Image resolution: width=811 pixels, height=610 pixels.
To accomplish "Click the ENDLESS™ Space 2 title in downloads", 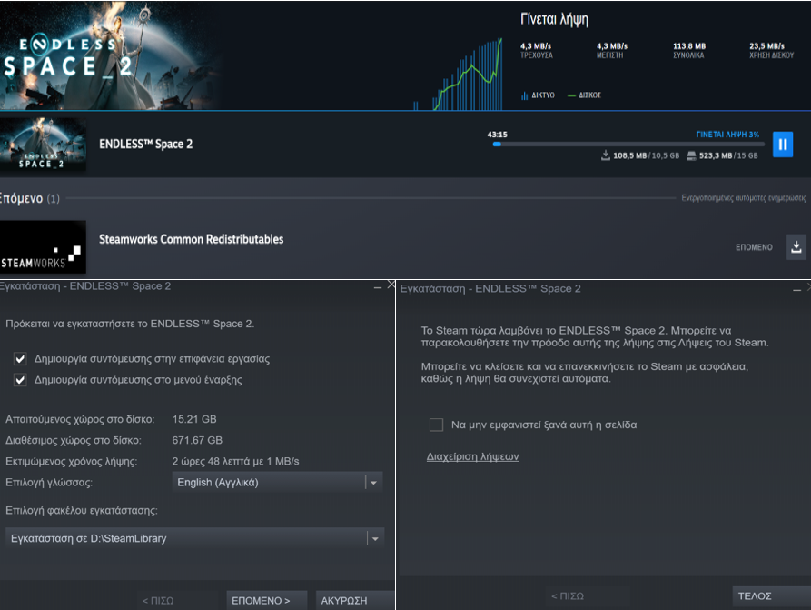I will click(146, 144).
